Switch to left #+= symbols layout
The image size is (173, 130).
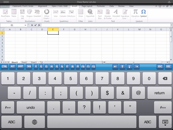[x=8, y=107]
